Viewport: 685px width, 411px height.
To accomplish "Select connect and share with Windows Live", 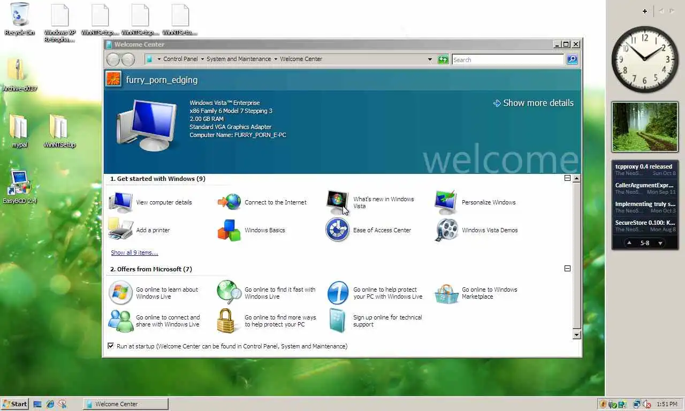I will [x=154, y=321].
